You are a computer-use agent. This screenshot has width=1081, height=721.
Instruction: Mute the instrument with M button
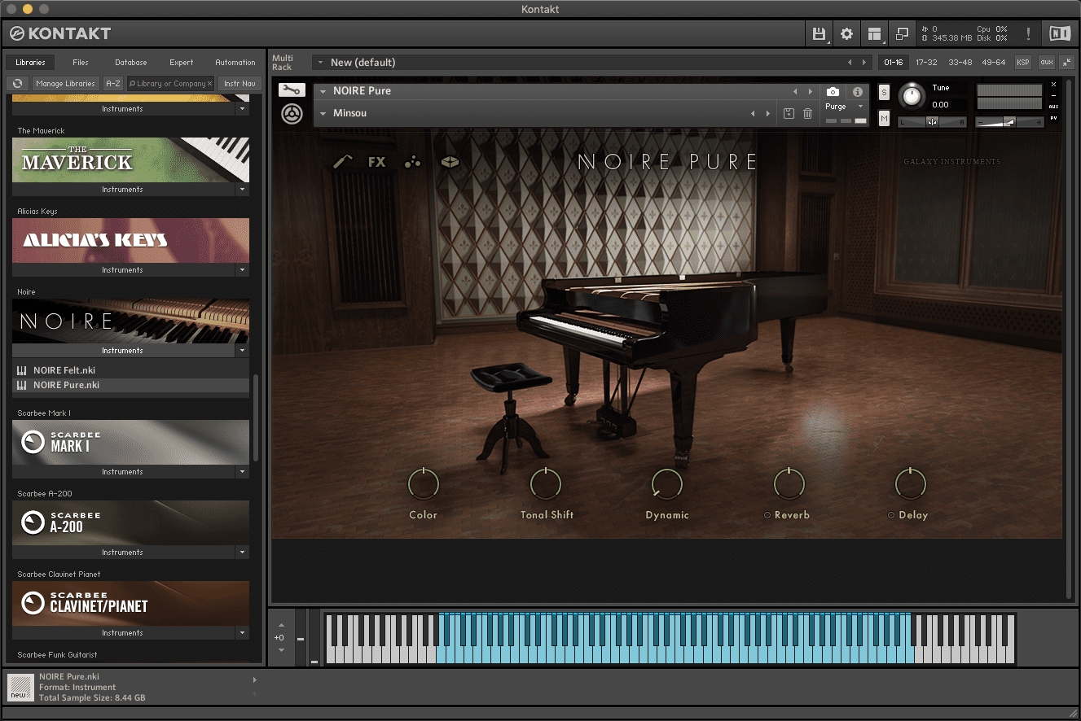tap(884, 119)
